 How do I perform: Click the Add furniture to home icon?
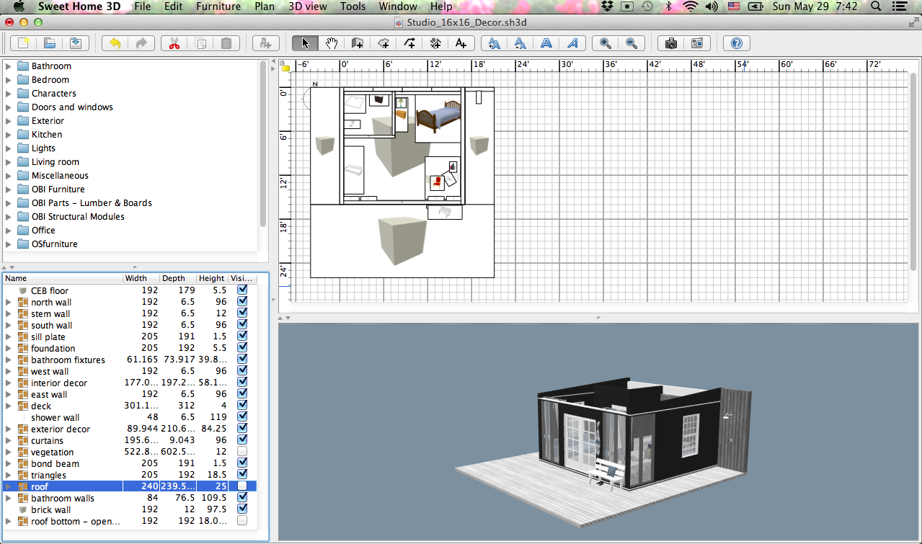266,43
